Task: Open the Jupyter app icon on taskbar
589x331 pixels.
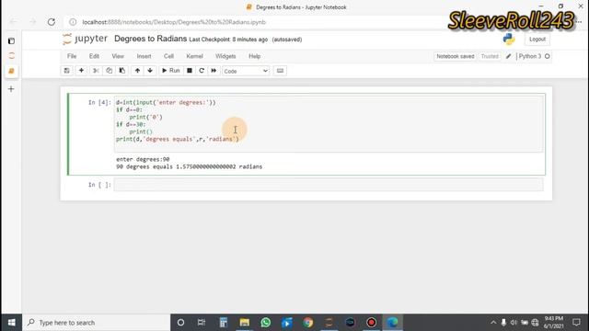Action: pyautogui.click(x=329, y=323)
